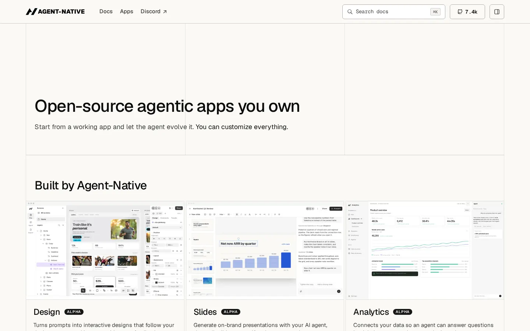Toggle the sidebar panel icon button
The height and width of the screenshot is (331, 530).
[x=497, y=12]
